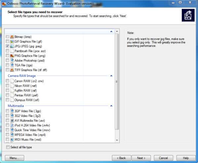Open Help for the wizard
Image resolution: width=198 pixels, height=163 pixels.
tap(186, 158)
